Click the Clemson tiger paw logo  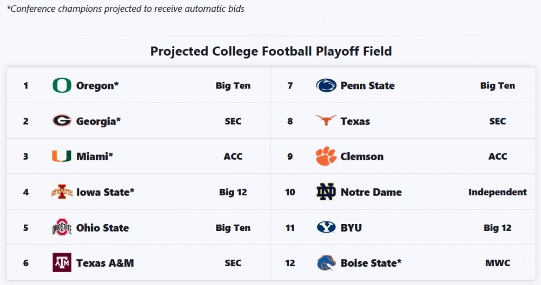tap(326, 157)
